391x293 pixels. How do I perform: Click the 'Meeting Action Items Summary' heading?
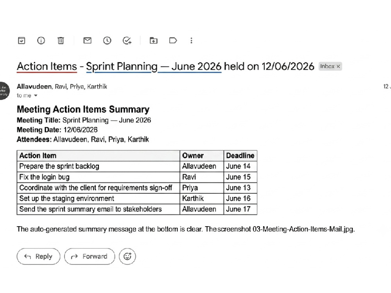pyautogui.click(x=83, y=109)
